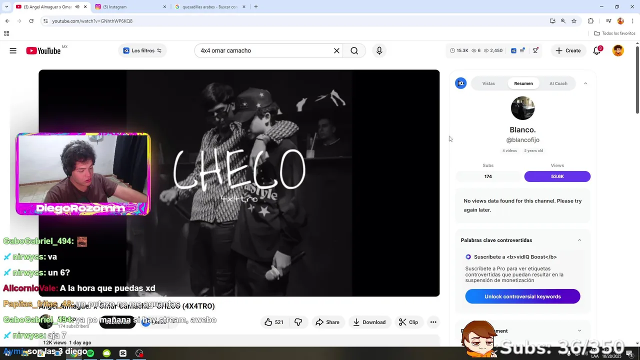
Task: Click the '4 videos' channel stat
Action: click(x=509, y=150)
